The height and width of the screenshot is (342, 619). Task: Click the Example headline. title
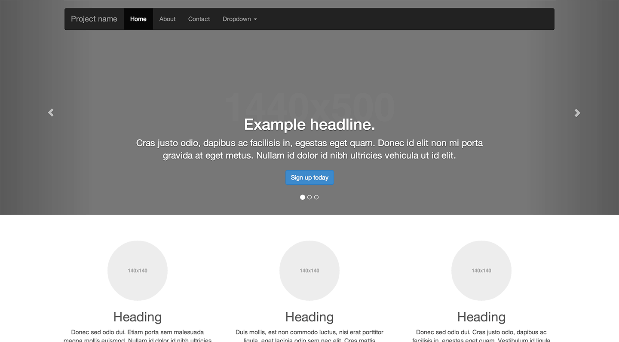point(309,125)
